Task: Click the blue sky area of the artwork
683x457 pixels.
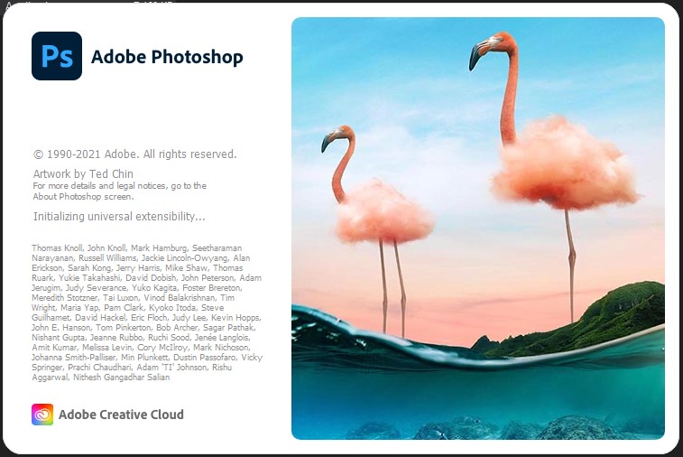Action: tap(392, 65)
